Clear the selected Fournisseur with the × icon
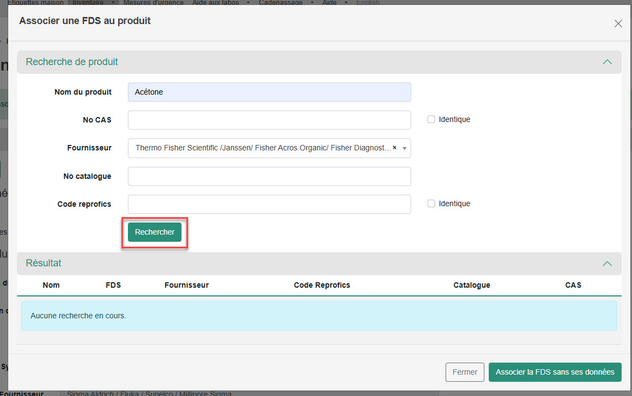Image resolution: width=632 pixels, height=396 pixels. [x=394, y=148]
